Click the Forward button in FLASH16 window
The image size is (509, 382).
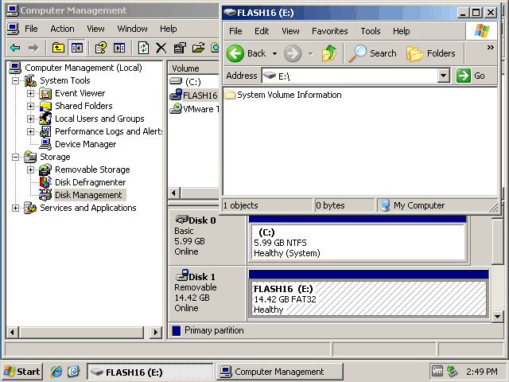click(x=293, y=53)
